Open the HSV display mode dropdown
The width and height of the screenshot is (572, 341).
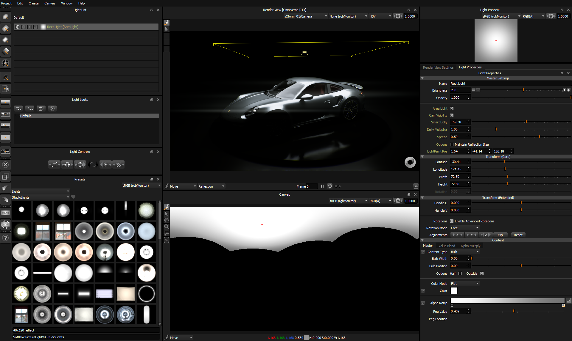pos(380,16)
